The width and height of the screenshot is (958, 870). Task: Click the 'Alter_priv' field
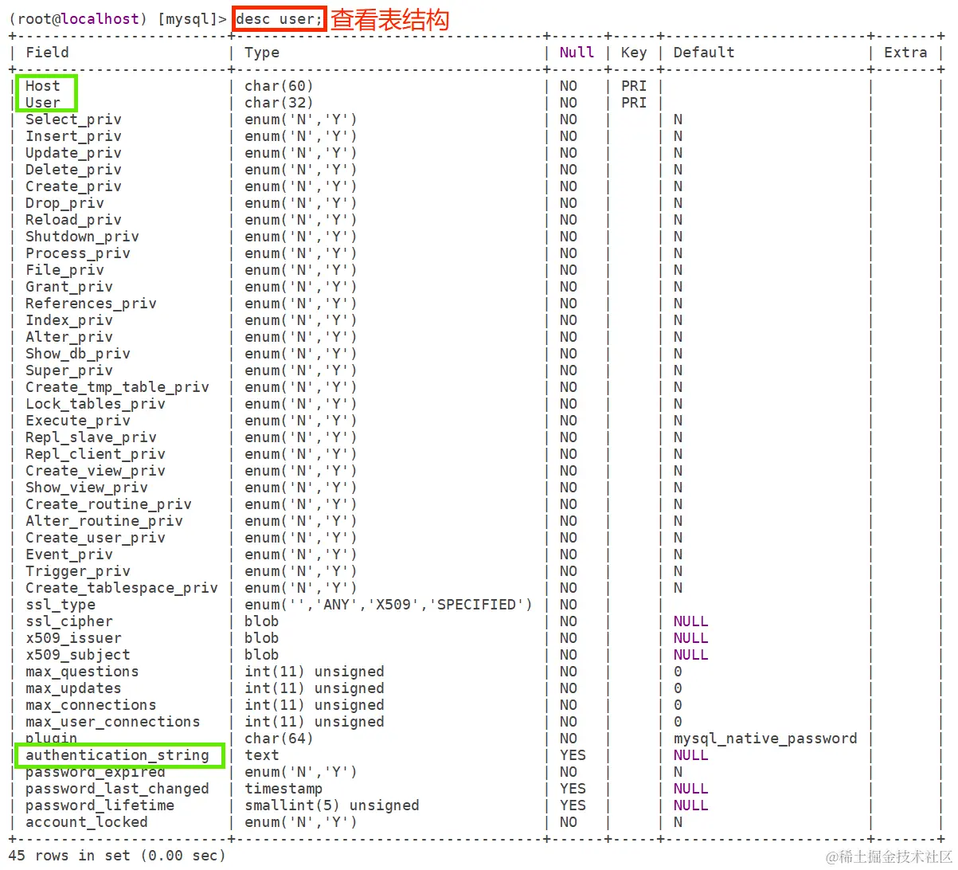click(x=69, y=337)
